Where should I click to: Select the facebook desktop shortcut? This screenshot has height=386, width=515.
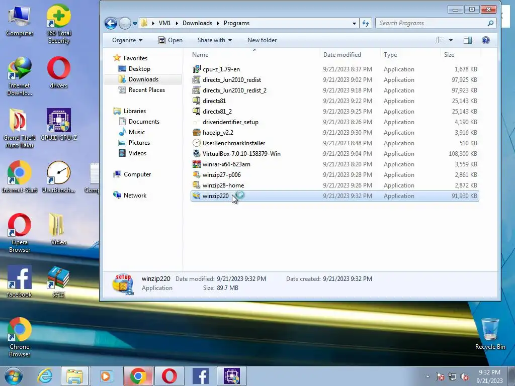[20, 281]
